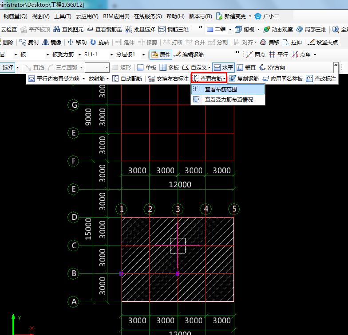Click the purple grip at axis 1-B
348x335 pixels.
[121, 274]
